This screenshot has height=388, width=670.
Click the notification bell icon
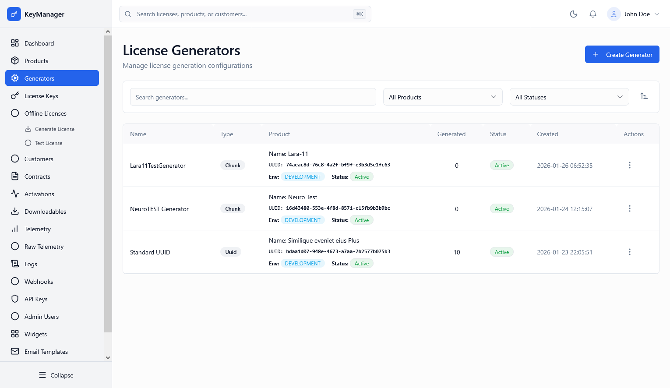592,14
